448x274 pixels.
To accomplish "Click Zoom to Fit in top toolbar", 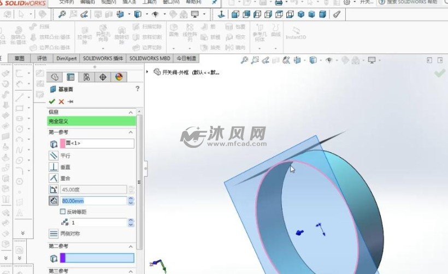I will tap(62, 14).
